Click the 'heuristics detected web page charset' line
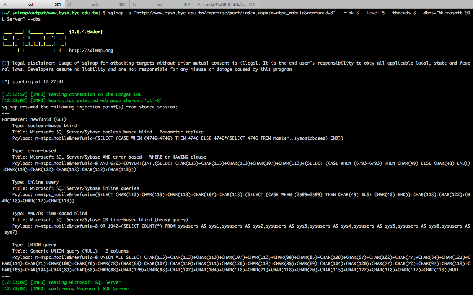 pos(82,101)
